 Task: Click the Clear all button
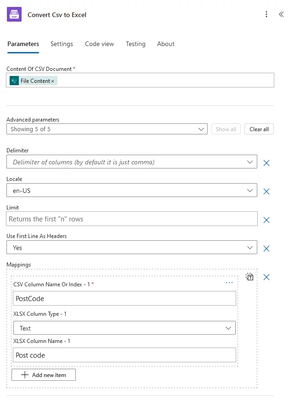click(x=259, y=129)
